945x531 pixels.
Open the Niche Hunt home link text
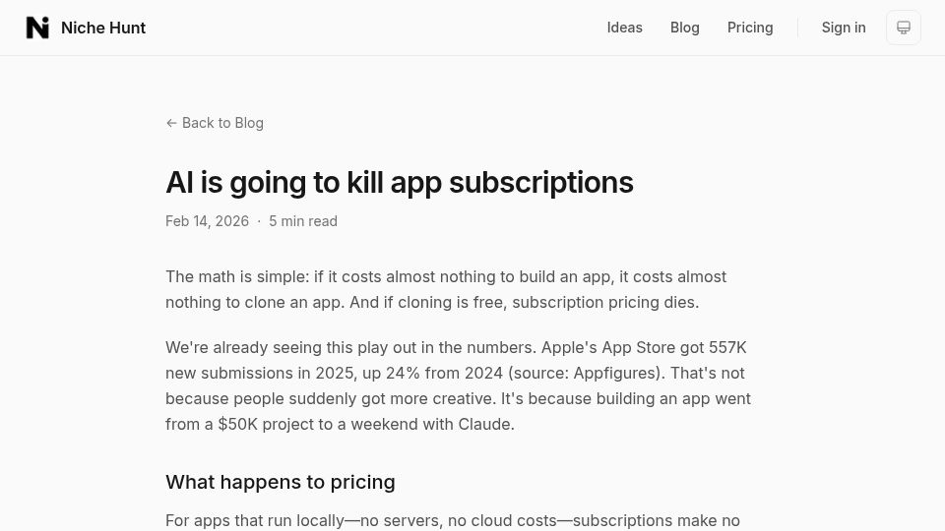(x=103, y=28)
